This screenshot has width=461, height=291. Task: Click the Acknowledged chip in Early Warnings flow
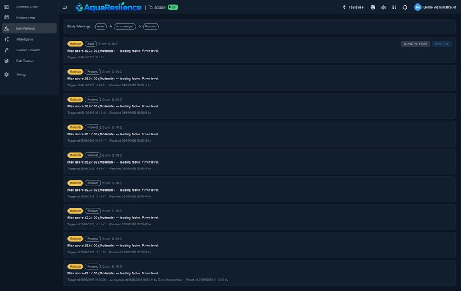[x=125, y=26]
